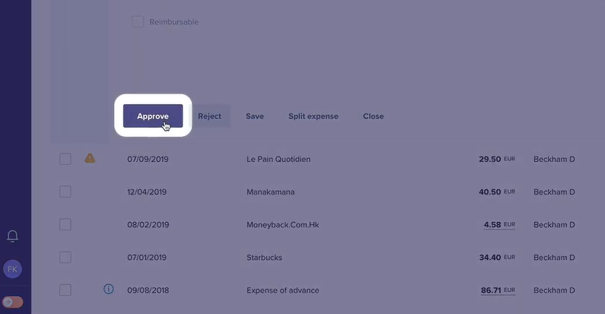Close the expense detail panel
This screenshot has height=314, width=605.
click(x=373, y=116)
